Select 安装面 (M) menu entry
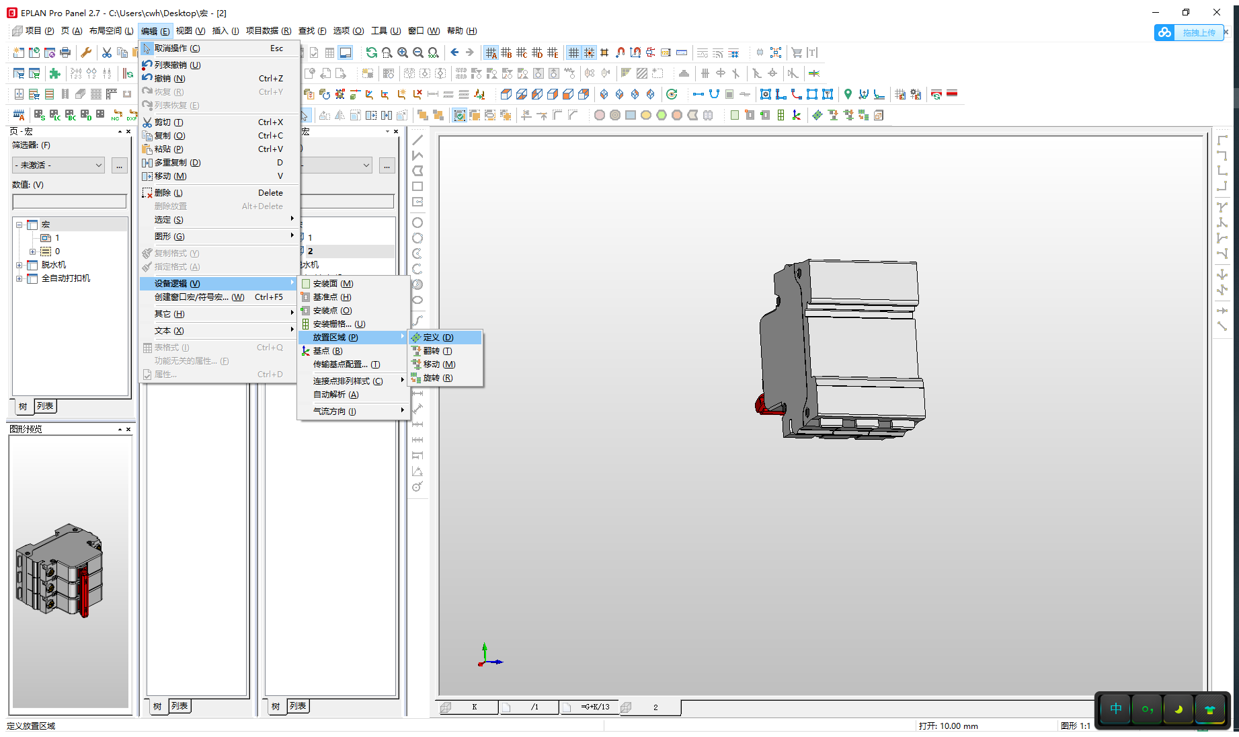Image resolution: width=1239 pixels, height=737 pixels. (333, 284)
